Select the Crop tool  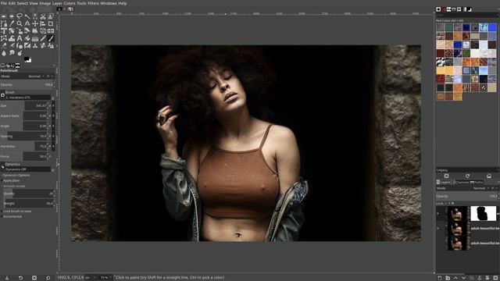tap(50, 23)
